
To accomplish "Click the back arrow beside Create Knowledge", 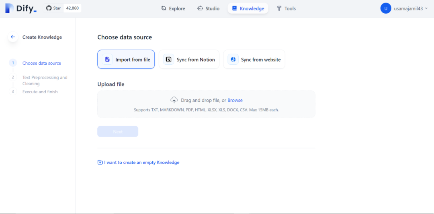I will pos(13,37).
